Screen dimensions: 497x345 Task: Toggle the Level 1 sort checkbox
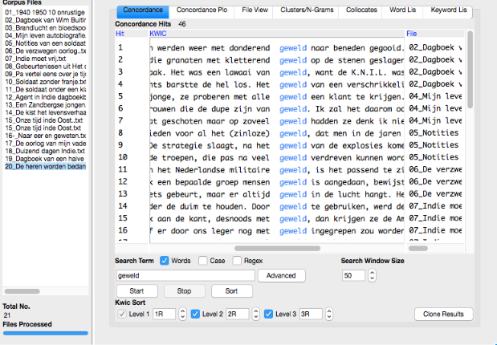pyautogui.click(x=122, y=314)
